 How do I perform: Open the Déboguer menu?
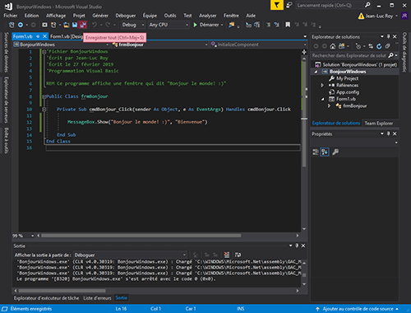pyautogui.click(x=125, y=16)
